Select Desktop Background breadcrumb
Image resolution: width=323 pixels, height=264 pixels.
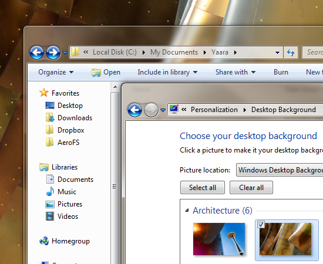(284, 110)
